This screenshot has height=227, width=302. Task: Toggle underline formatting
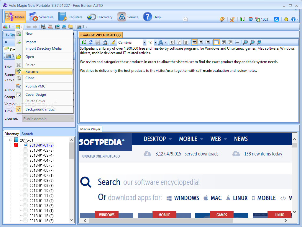[186, 42]
